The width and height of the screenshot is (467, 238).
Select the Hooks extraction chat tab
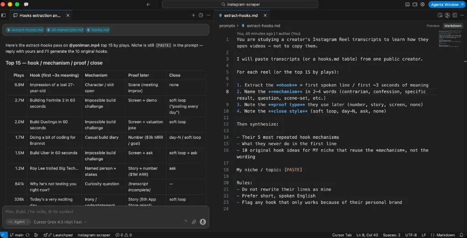[x=40, y=15]
